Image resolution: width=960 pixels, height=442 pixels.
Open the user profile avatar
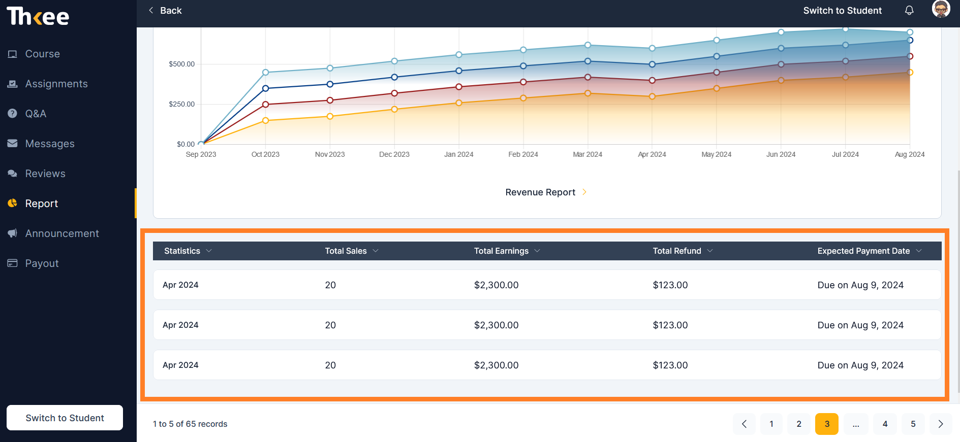tap(941, 9)
